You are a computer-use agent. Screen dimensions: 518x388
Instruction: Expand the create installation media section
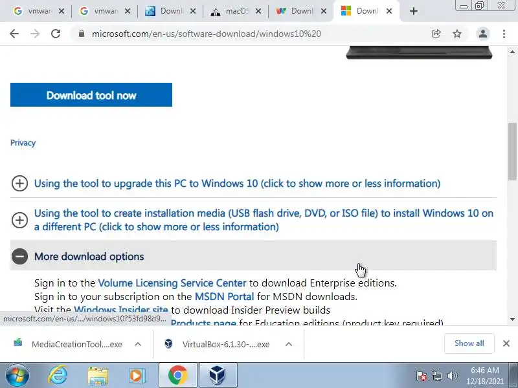[x=253, y=220]
